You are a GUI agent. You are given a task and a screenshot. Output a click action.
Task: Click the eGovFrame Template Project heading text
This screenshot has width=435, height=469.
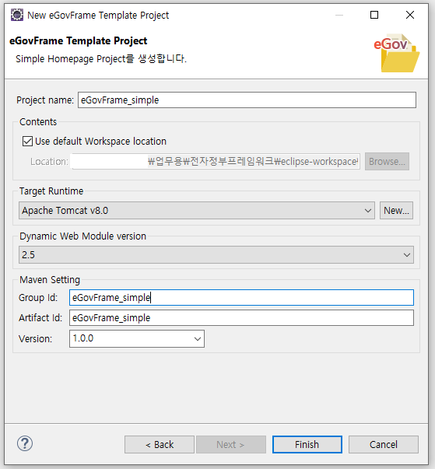[79, 40]
